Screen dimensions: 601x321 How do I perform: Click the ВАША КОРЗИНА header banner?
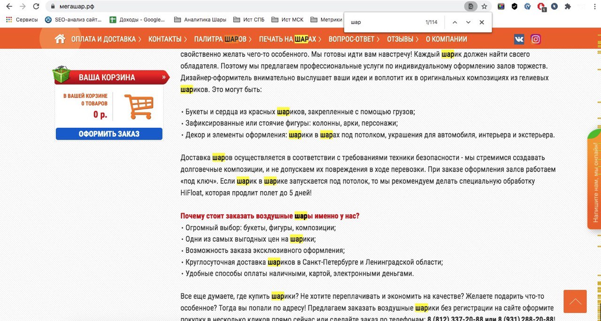112,78
